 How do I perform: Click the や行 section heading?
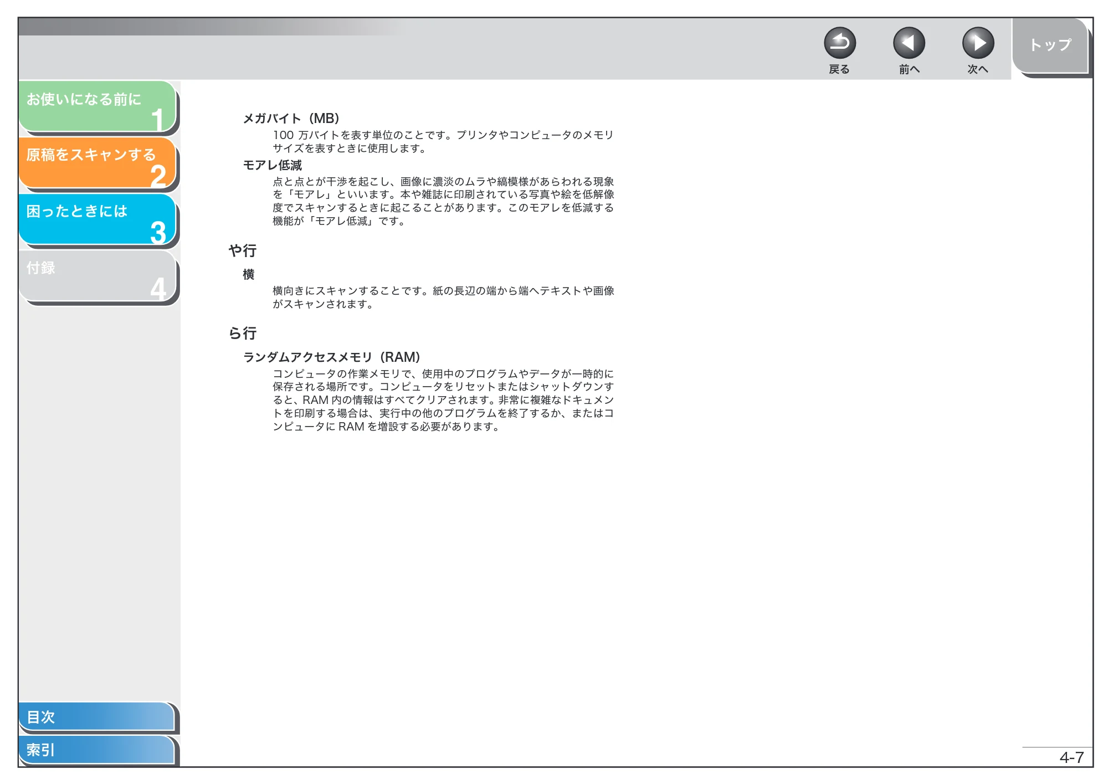242,250
